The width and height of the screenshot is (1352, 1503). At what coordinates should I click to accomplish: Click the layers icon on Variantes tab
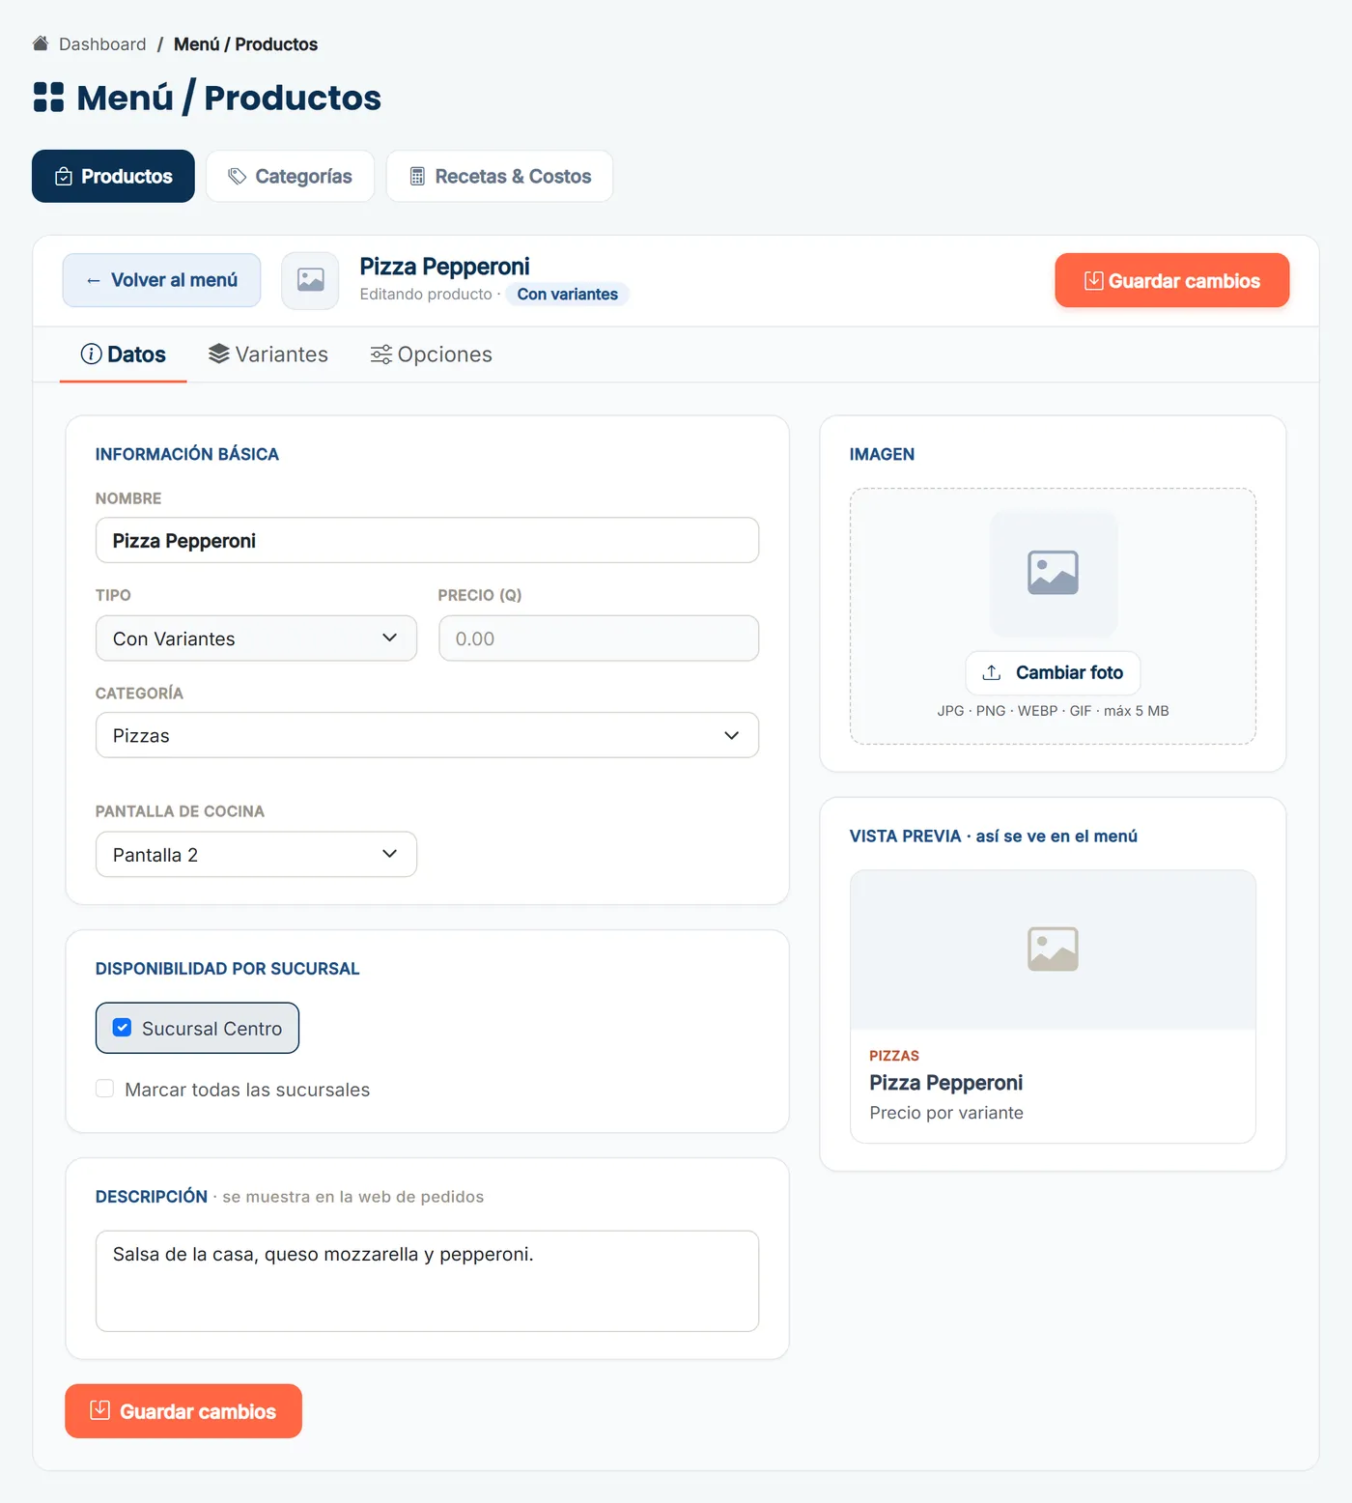point(219,354)
